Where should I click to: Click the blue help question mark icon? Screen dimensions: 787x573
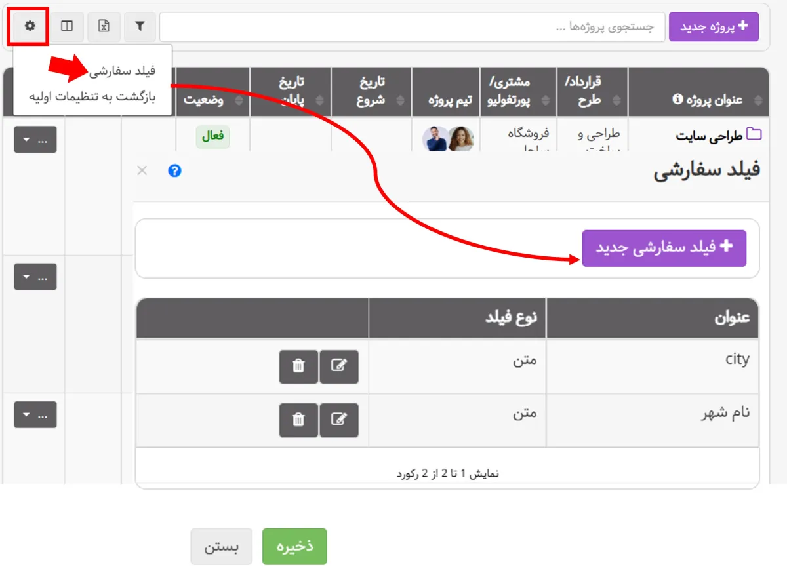pos(174,170)
